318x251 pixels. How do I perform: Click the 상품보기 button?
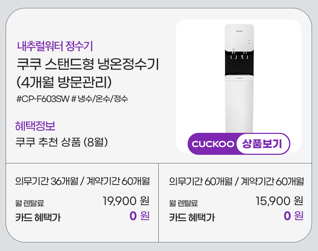263,144
